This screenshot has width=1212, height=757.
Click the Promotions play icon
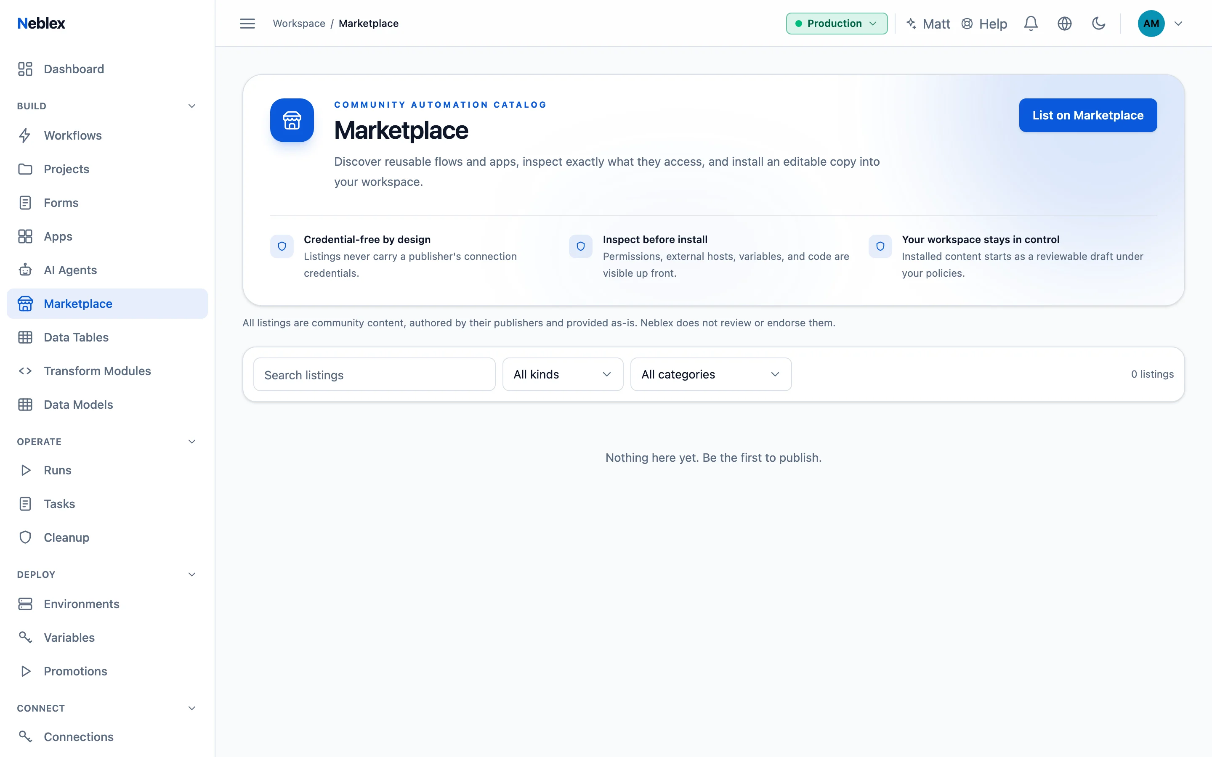[x=25, y=671]
